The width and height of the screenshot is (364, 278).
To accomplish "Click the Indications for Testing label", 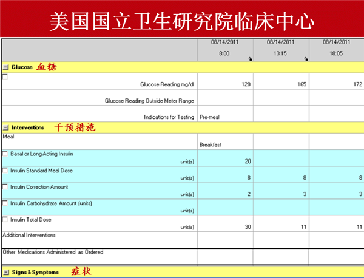I will (x=169, y=117).
